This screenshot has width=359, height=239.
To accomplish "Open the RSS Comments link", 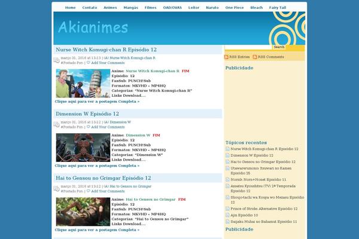I will point(271,57).
